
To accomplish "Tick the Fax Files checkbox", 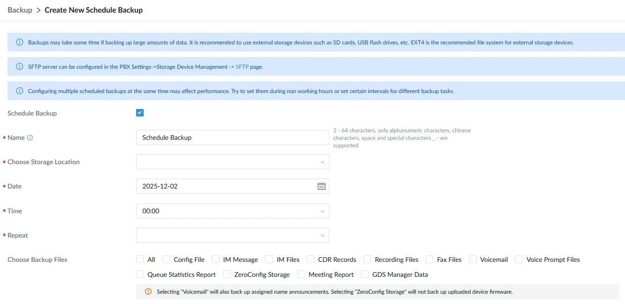I will 429,259.
